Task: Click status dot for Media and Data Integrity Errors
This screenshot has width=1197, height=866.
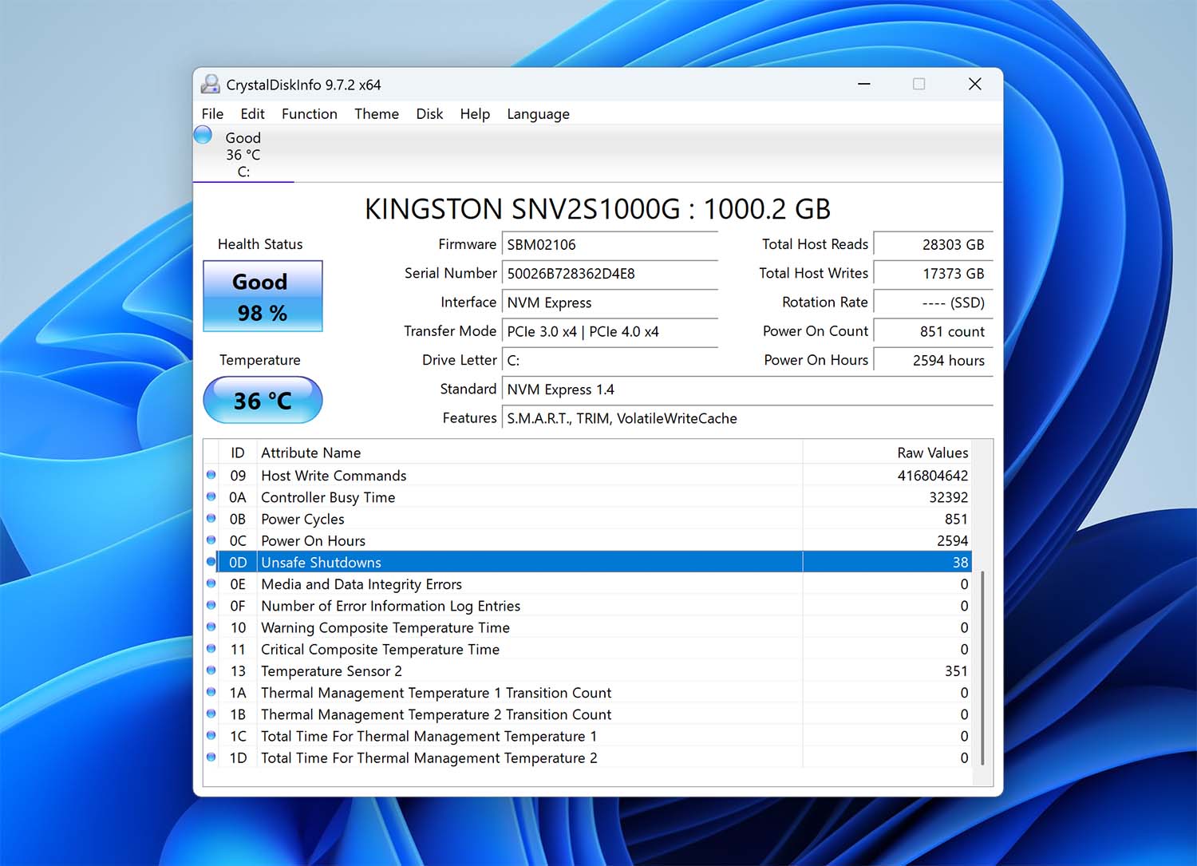Action: [211, 583]
